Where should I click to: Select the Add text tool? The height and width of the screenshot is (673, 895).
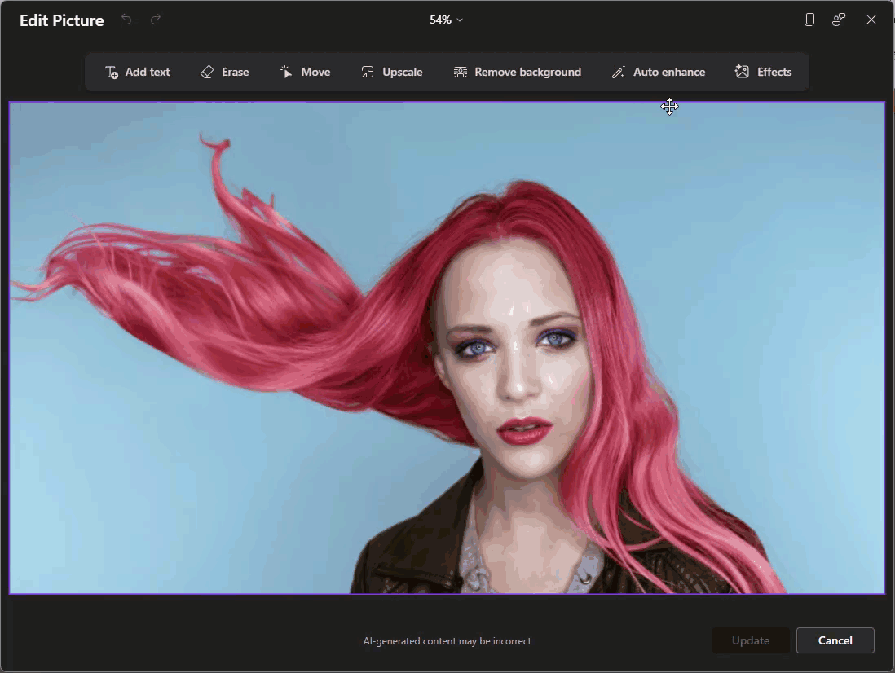[138, 72]
